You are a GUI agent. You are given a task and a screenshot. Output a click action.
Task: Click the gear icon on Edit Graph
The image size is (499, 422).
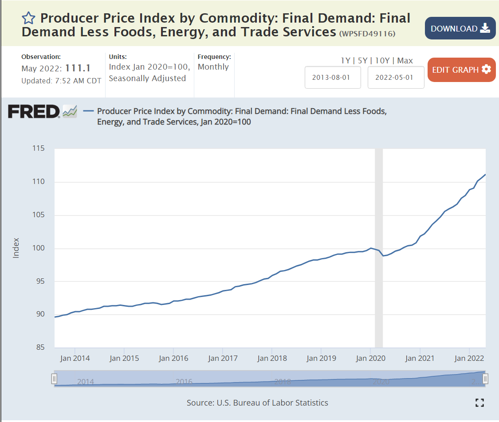[486, 70]
